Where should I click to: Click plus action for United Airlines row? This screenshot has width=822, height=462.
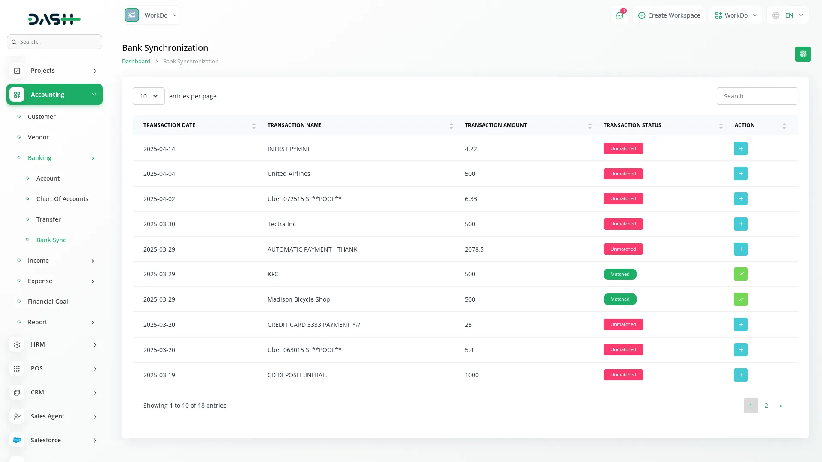(740, 174)
